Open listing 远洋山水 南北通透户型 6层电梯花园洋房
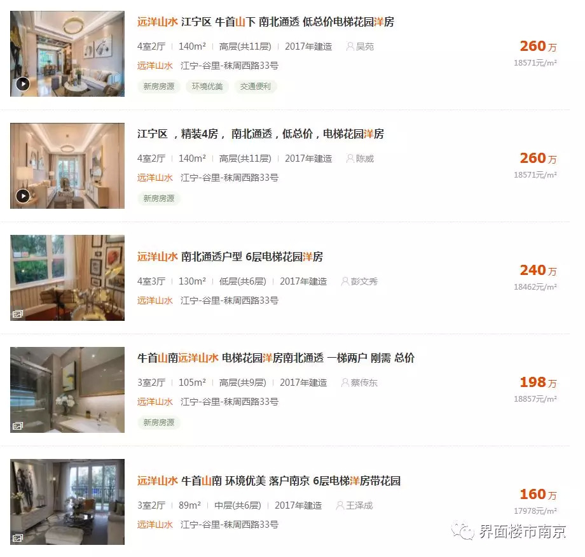This screenshot has width=585, height=557. pos(230,257)
